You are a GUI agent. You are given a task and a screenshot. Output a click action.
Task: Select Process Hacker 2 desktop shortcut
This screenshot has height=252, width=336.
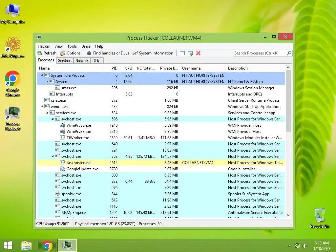point(13,118)
